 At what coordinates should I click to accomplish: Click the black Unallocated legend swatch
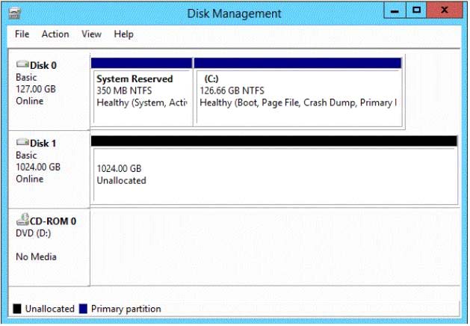click(x=17, y=309)
